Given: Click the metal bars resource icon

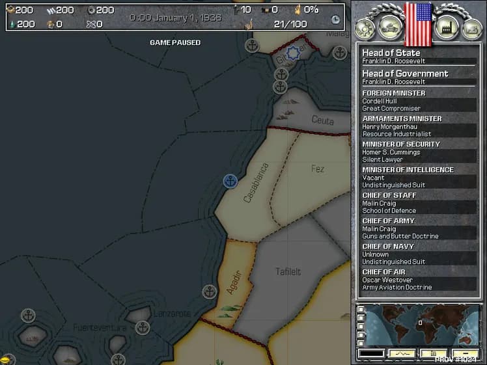Looking at the screenshot, I should tap(50, 10).
